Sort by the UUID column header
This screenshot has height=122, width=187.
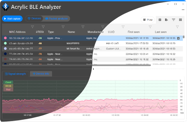[x=111, y=32]
